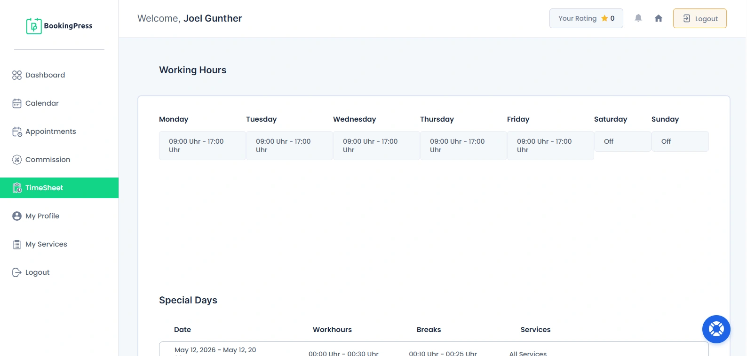Click the Special Days heading

click(188, 300)
